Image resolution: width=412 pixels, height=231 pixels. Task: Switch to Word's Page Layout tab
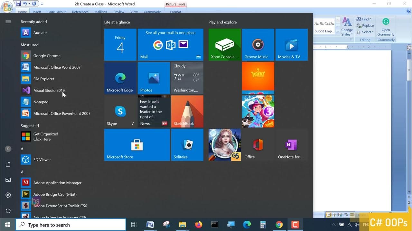[57, 12]
